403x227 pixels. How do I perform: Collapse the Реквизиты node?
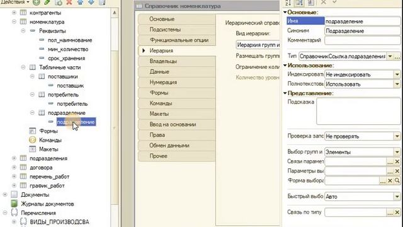[23, 31]
